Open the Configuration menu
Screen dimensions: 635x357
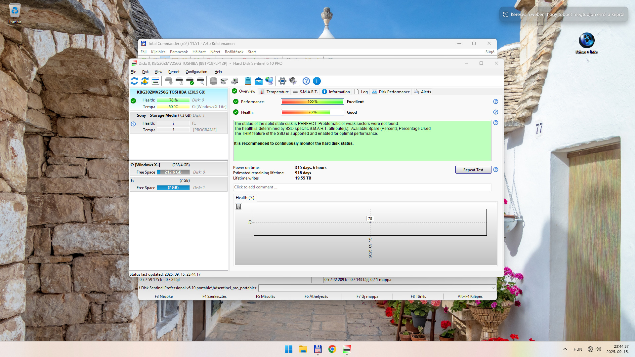[x=196, y=72]
